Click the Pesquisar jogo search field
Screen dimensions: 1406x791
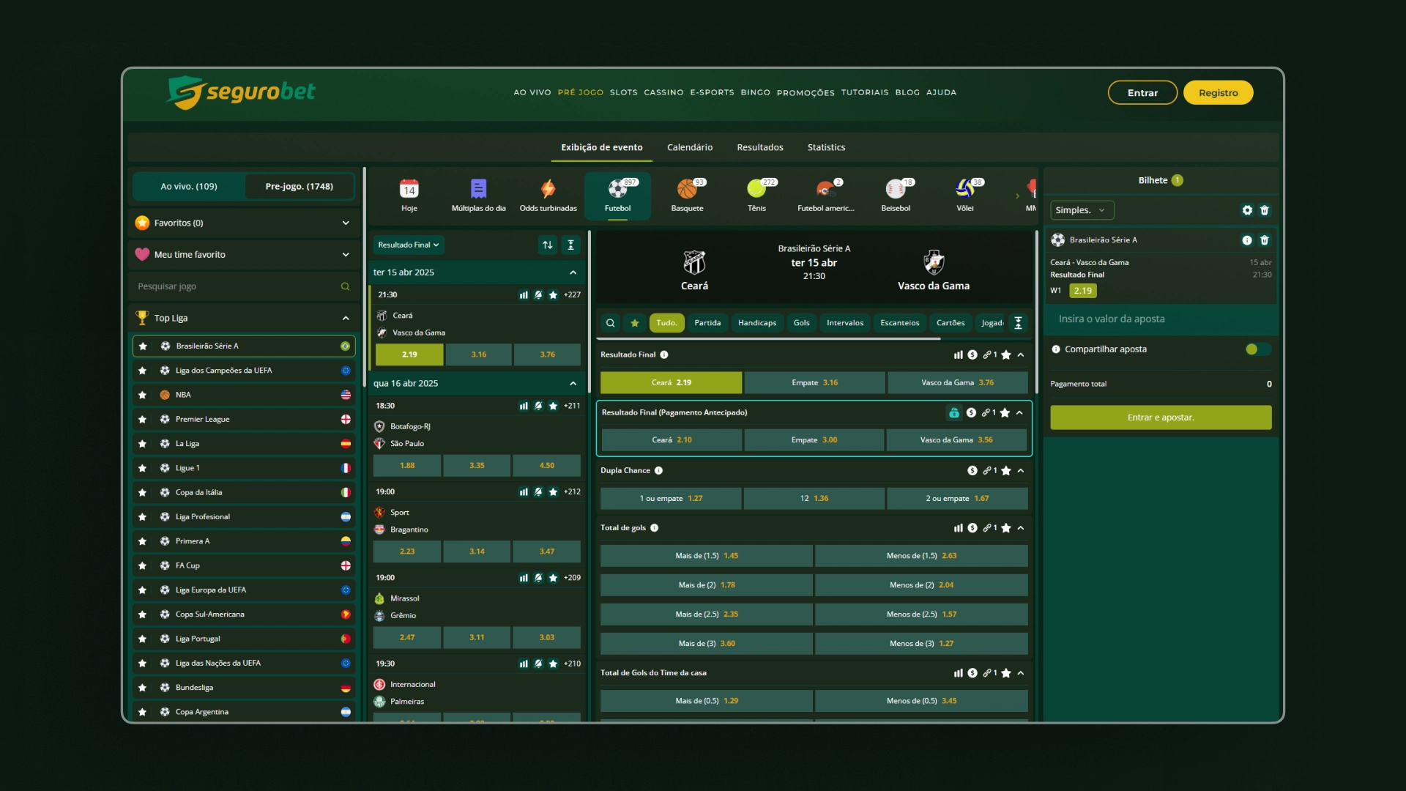[x=242, y=286]
